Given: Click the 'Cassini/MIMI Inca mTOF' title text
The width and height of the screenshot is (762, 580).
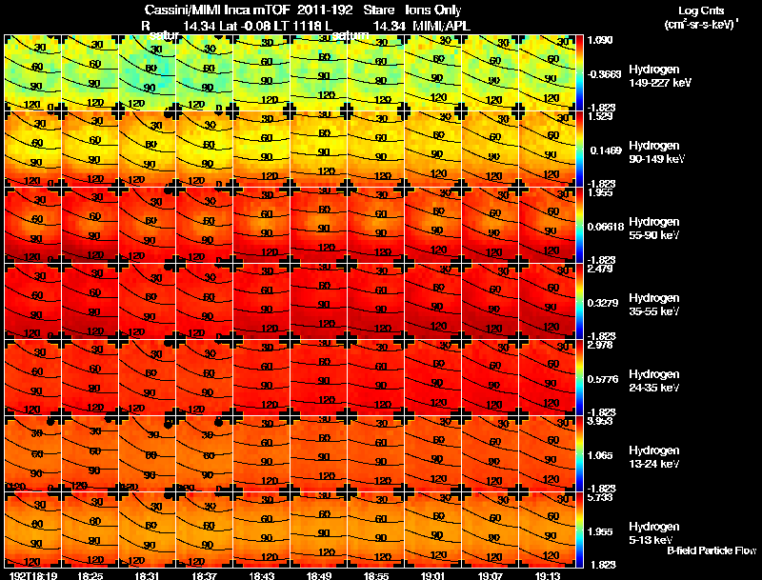Looking at the screenshot, I should coord(217,10).
